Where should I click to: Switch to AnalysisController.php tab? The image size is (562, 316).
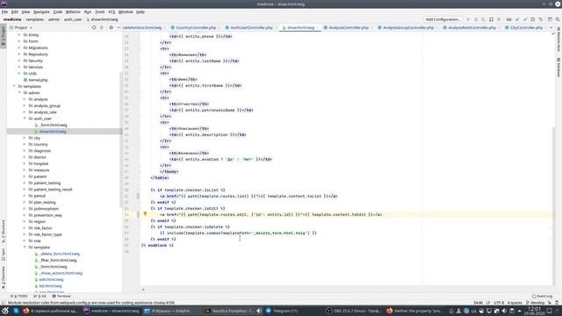click(349, 27)
